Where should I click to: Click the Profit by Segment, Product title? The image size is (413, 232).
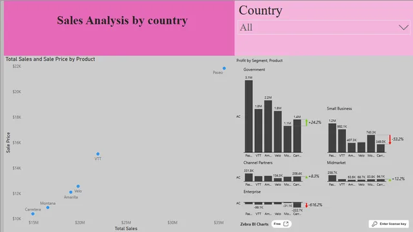pyautogui.click(x=259, y=61)
